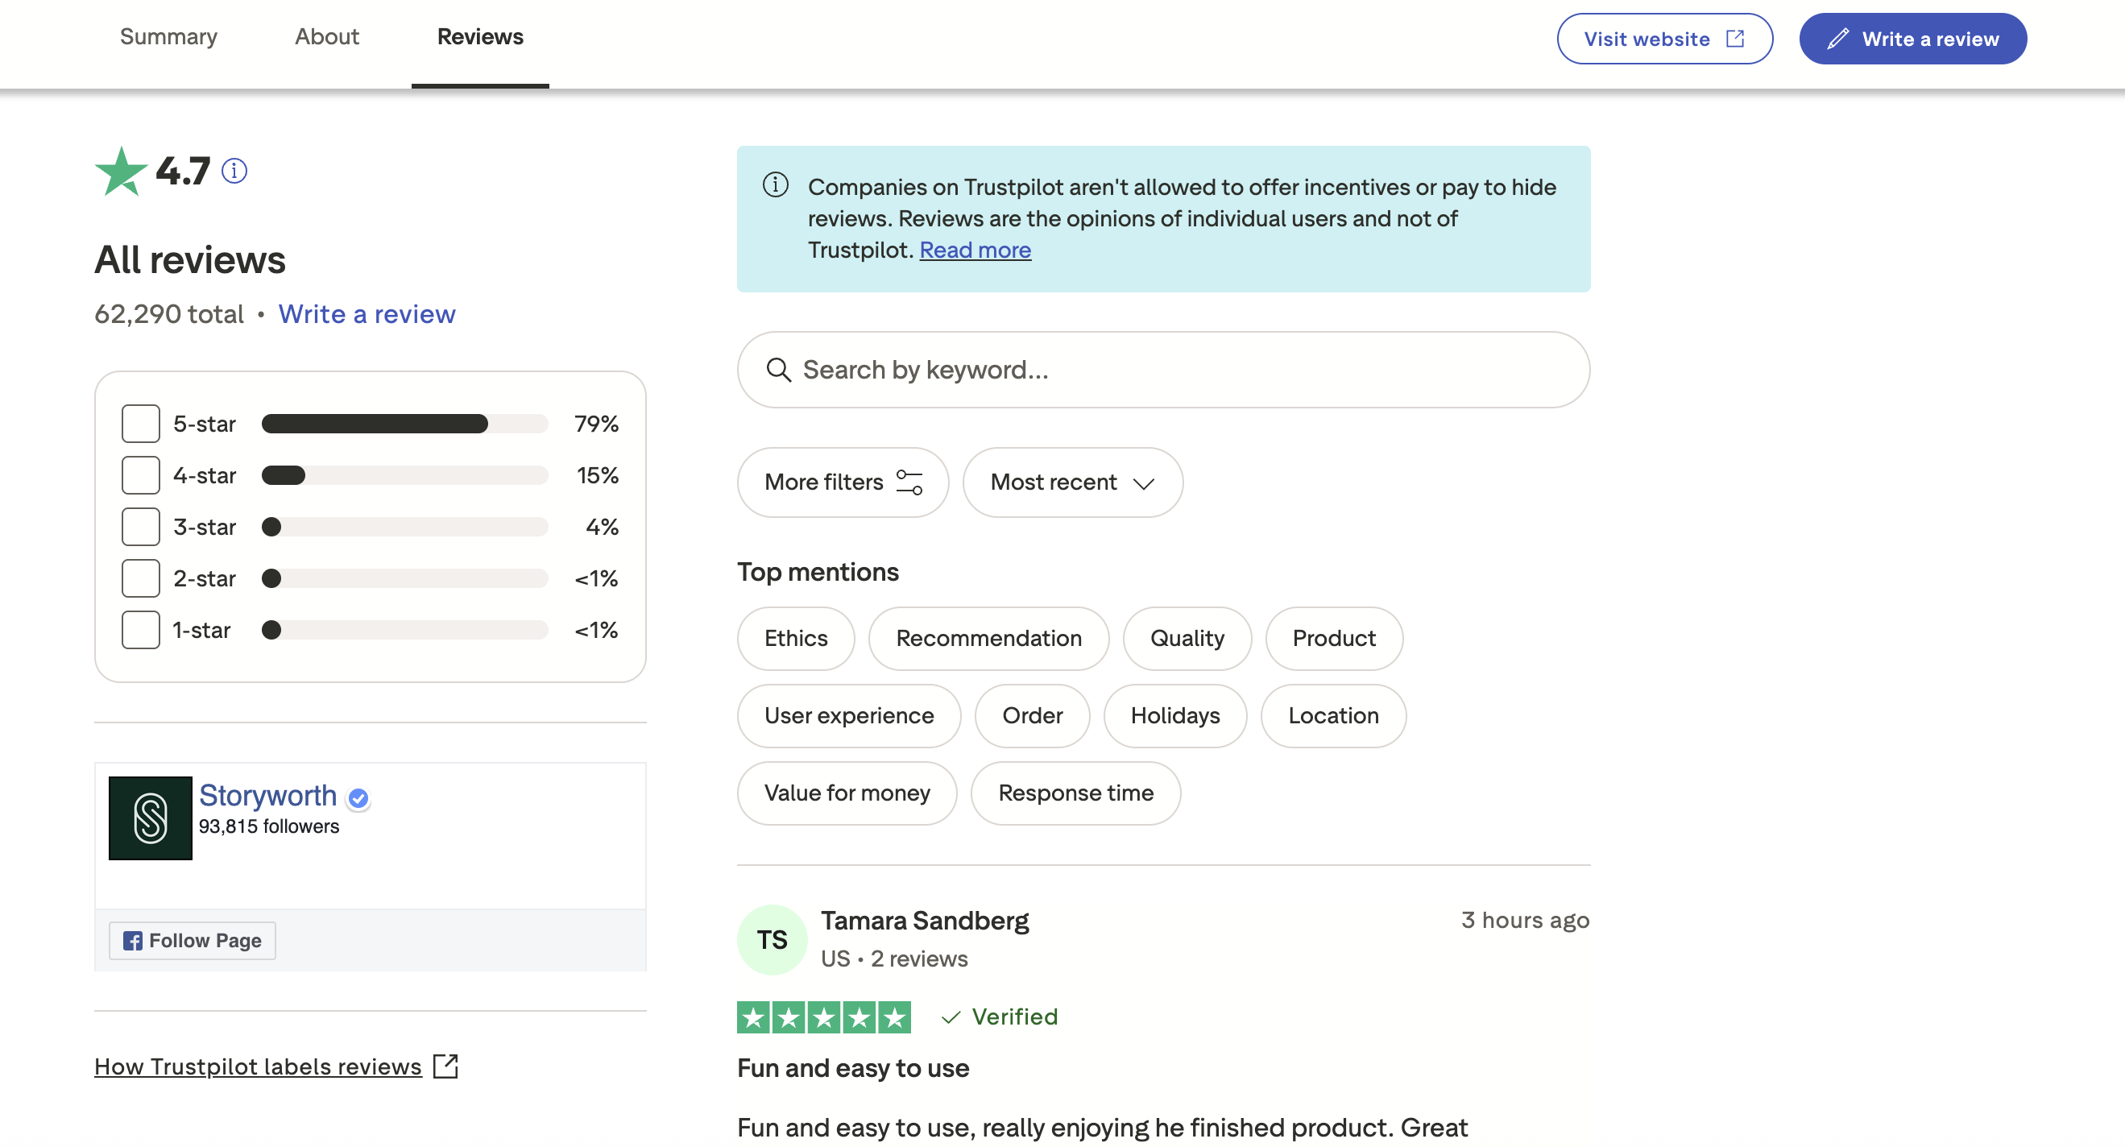
Task: Click the filter sliders icon in More filters
Action: pyautogui.click(x=909, y=482)
